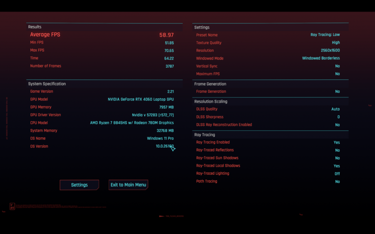Click the Number of Frames label
Image resolution: width=375 pixels, height=234 pixels.
tap(46, 66)
